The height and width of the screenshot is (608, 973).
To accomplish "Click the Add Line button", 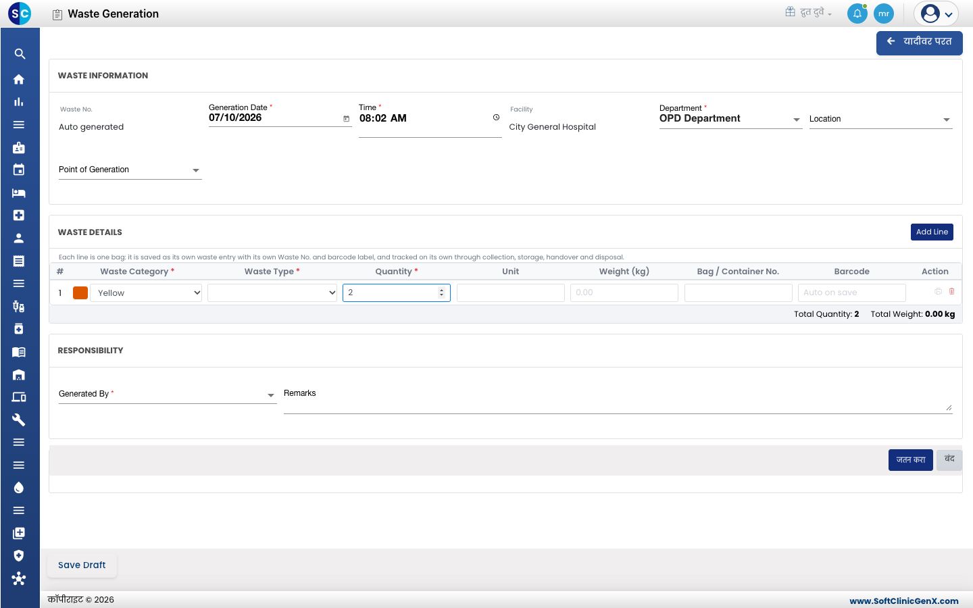I will [932, 232].
